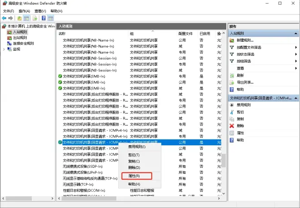Open the 查看(V) menu in menu bar

click(40, 11)
